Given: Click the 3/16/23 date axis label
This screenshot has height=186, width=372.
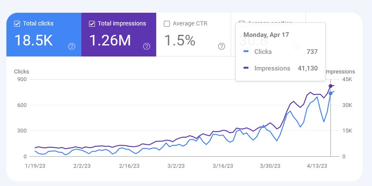Looking at the screenshot, I should coord(223,166).
